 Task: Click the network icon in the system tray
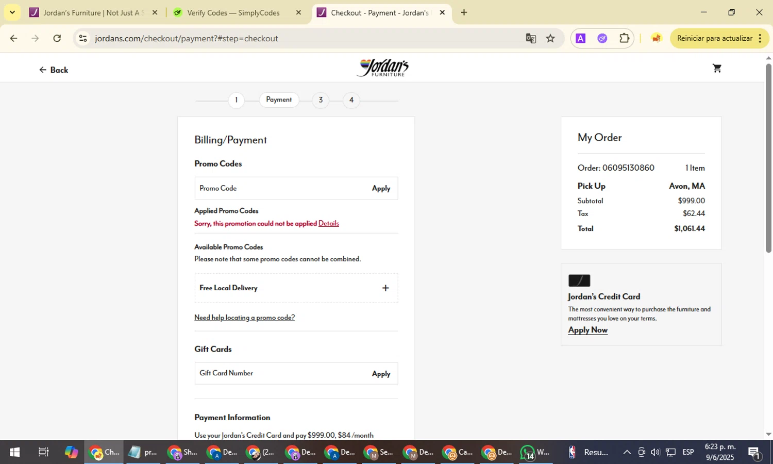point(670,452)
